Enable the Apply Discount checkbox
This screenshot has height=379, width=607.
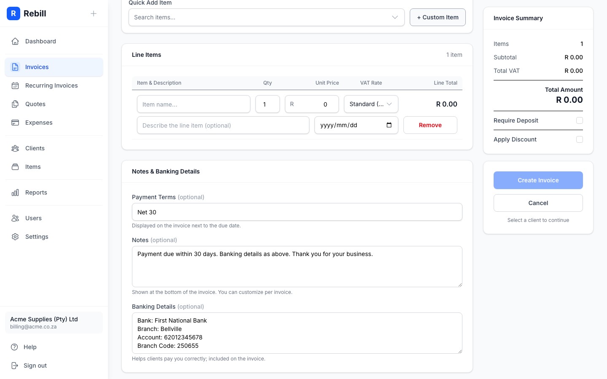[580, 139]
